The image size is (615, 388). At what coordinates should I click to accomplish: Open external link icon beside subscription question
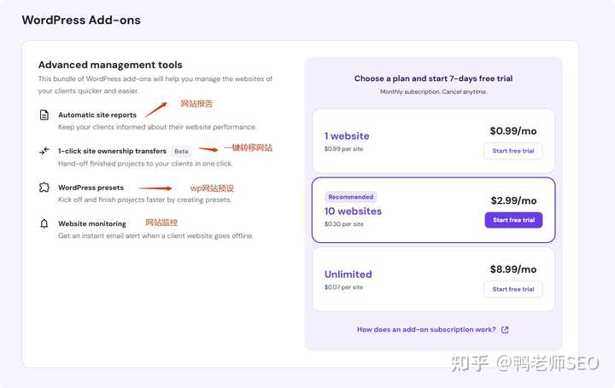coord(505,330)
